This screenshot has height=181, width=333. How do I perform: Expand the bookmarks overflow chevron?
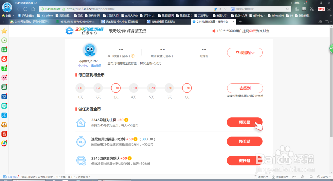[x=330, y=16]
